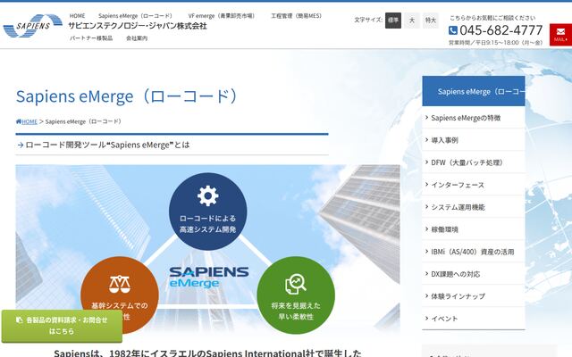572x357 pixels.
Task: Click the phone icon beside 045-682-4777
Action: 453,30
